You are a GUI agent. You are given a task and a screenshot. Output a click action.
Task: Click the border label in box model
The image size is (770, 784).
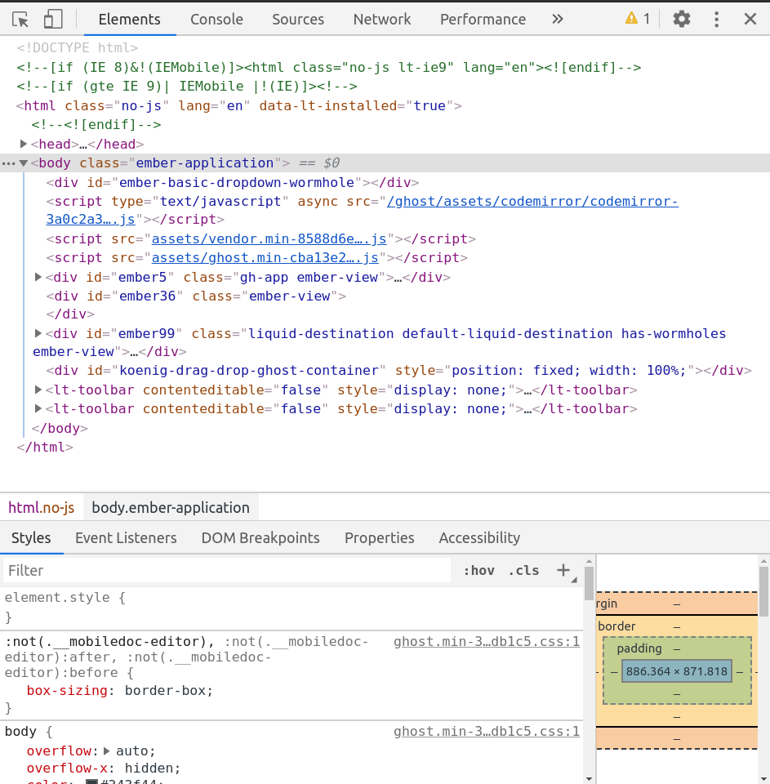[x=616, y=626]
